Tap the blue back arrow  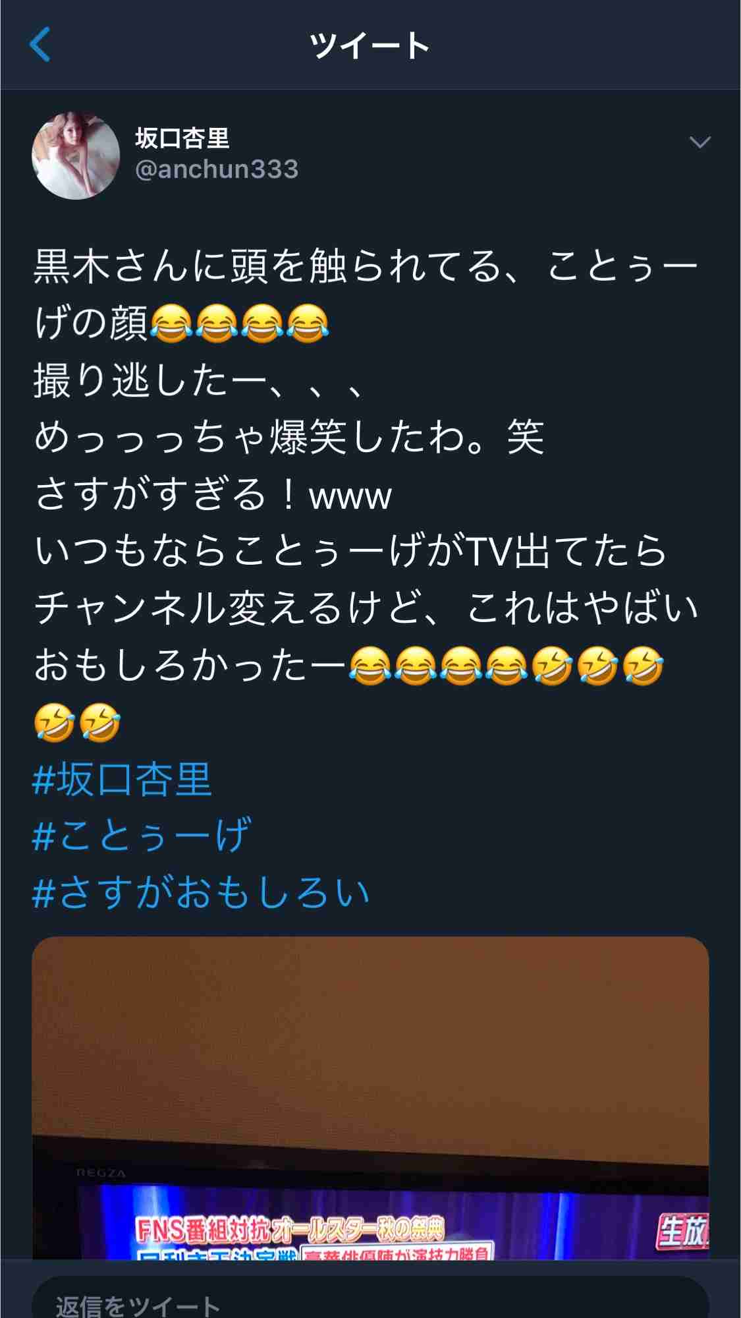pyautogui.click(x=40, y=45)
